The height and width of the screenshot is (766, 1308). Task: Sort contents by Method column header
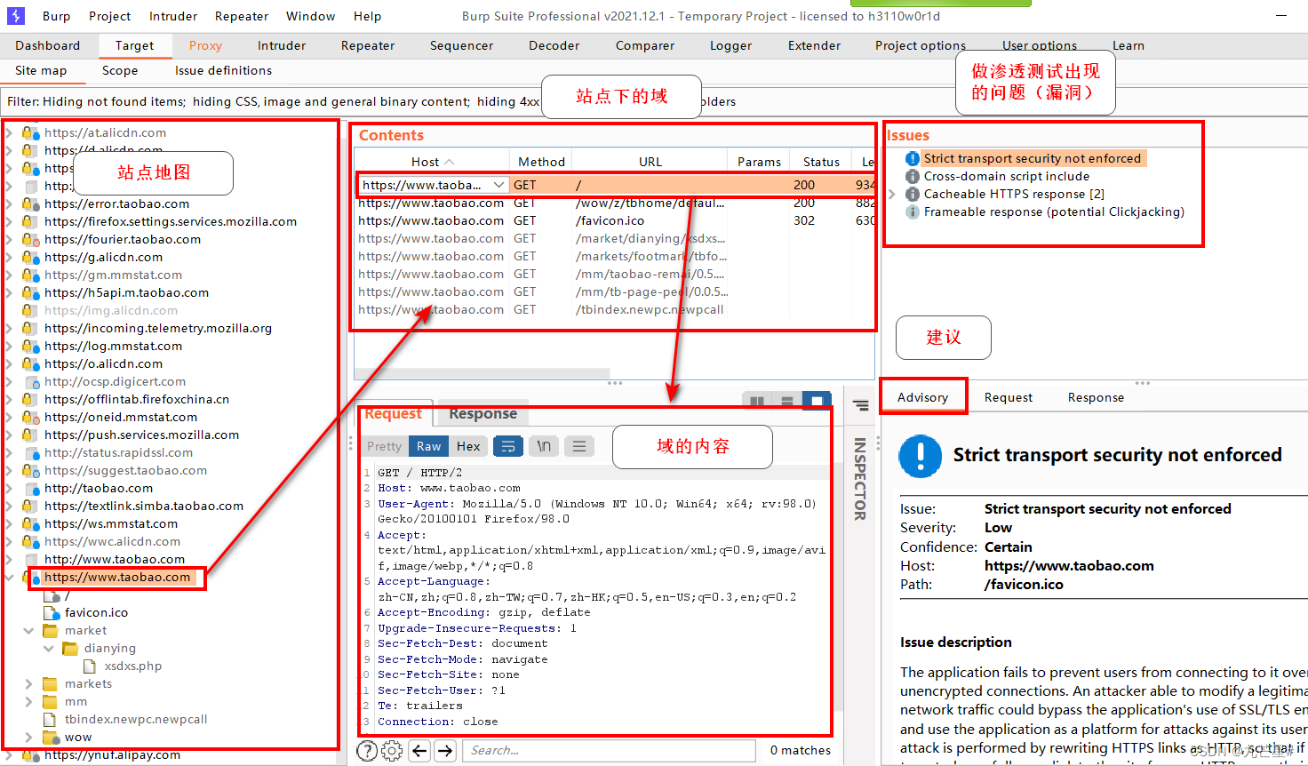point(541,162)
